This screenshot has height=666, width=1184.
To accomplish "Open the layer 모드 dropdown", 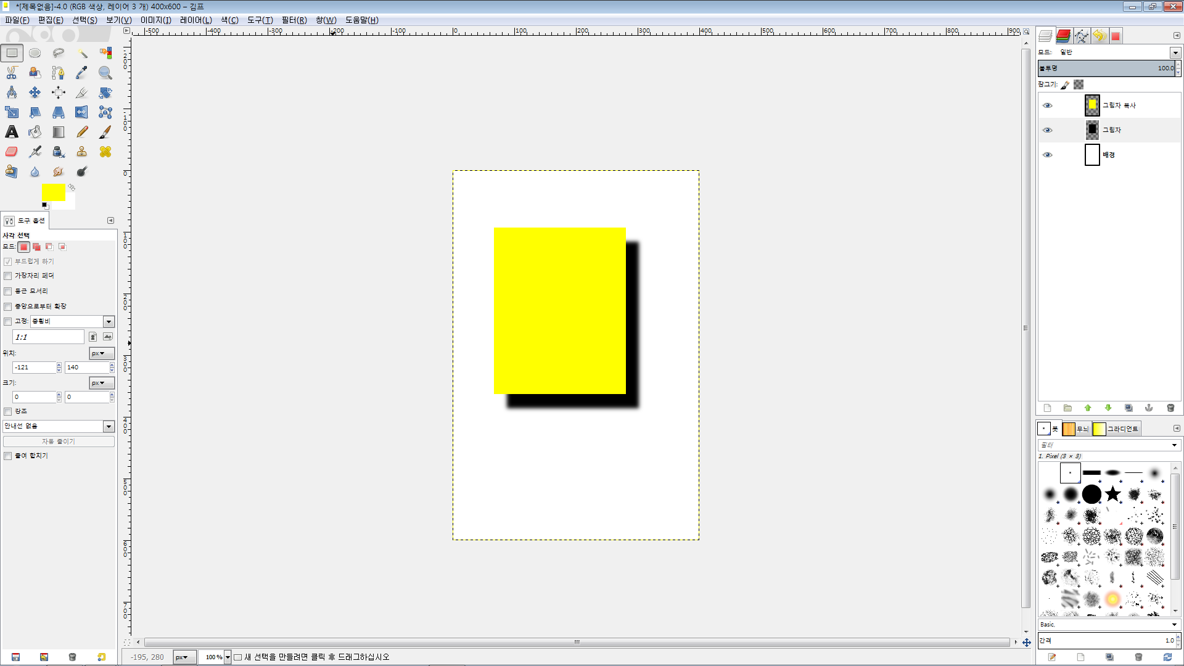I will [1175, 52].
